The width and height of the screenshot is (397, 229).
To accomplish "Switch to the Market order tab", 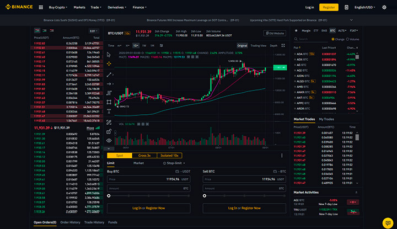I will point(138,163).
